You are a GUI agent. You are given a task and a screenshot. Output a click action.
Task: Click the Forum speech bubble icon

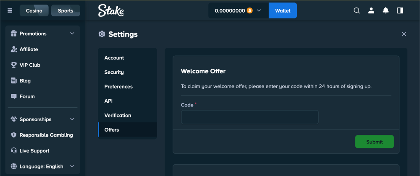click(14, 96)
